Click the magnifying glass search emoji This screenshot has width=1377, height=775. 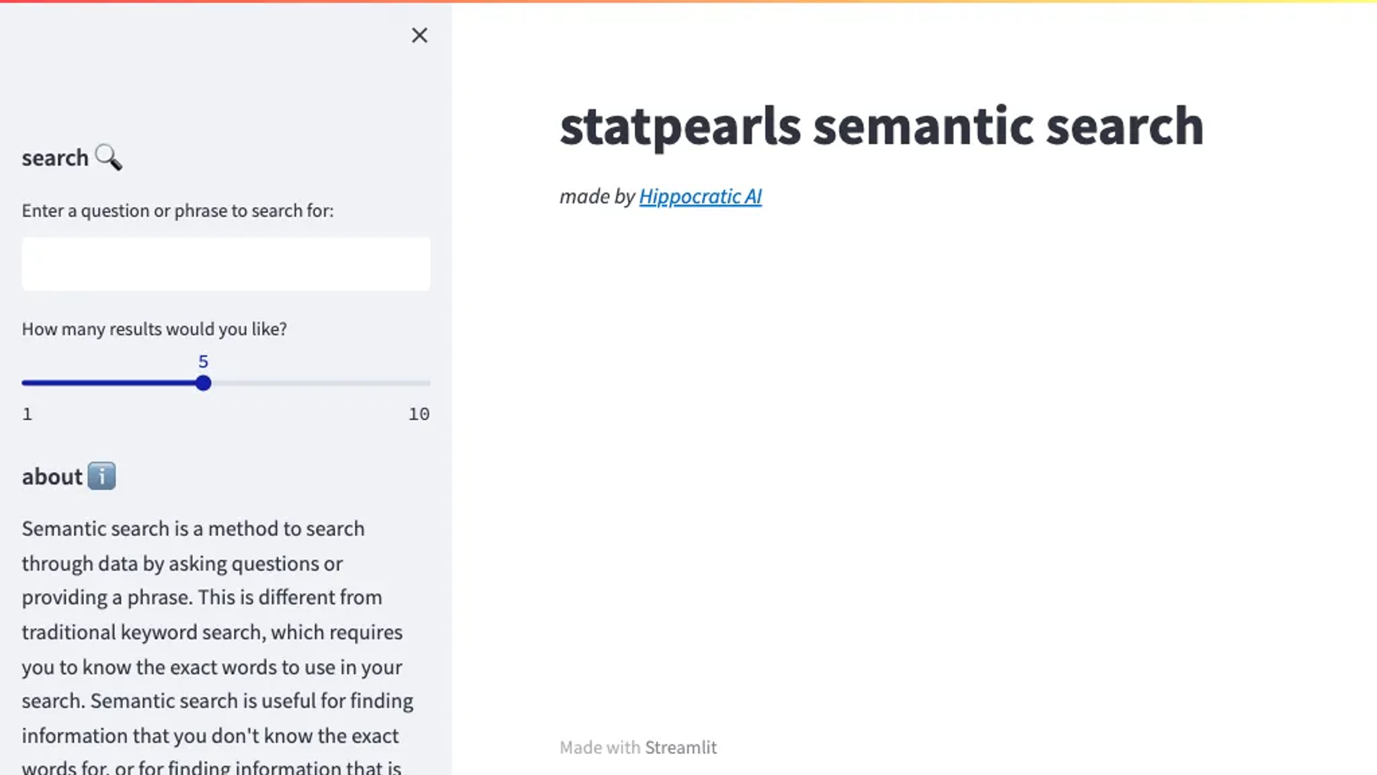[109, 157]
